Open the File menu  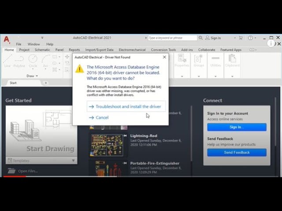19,44
